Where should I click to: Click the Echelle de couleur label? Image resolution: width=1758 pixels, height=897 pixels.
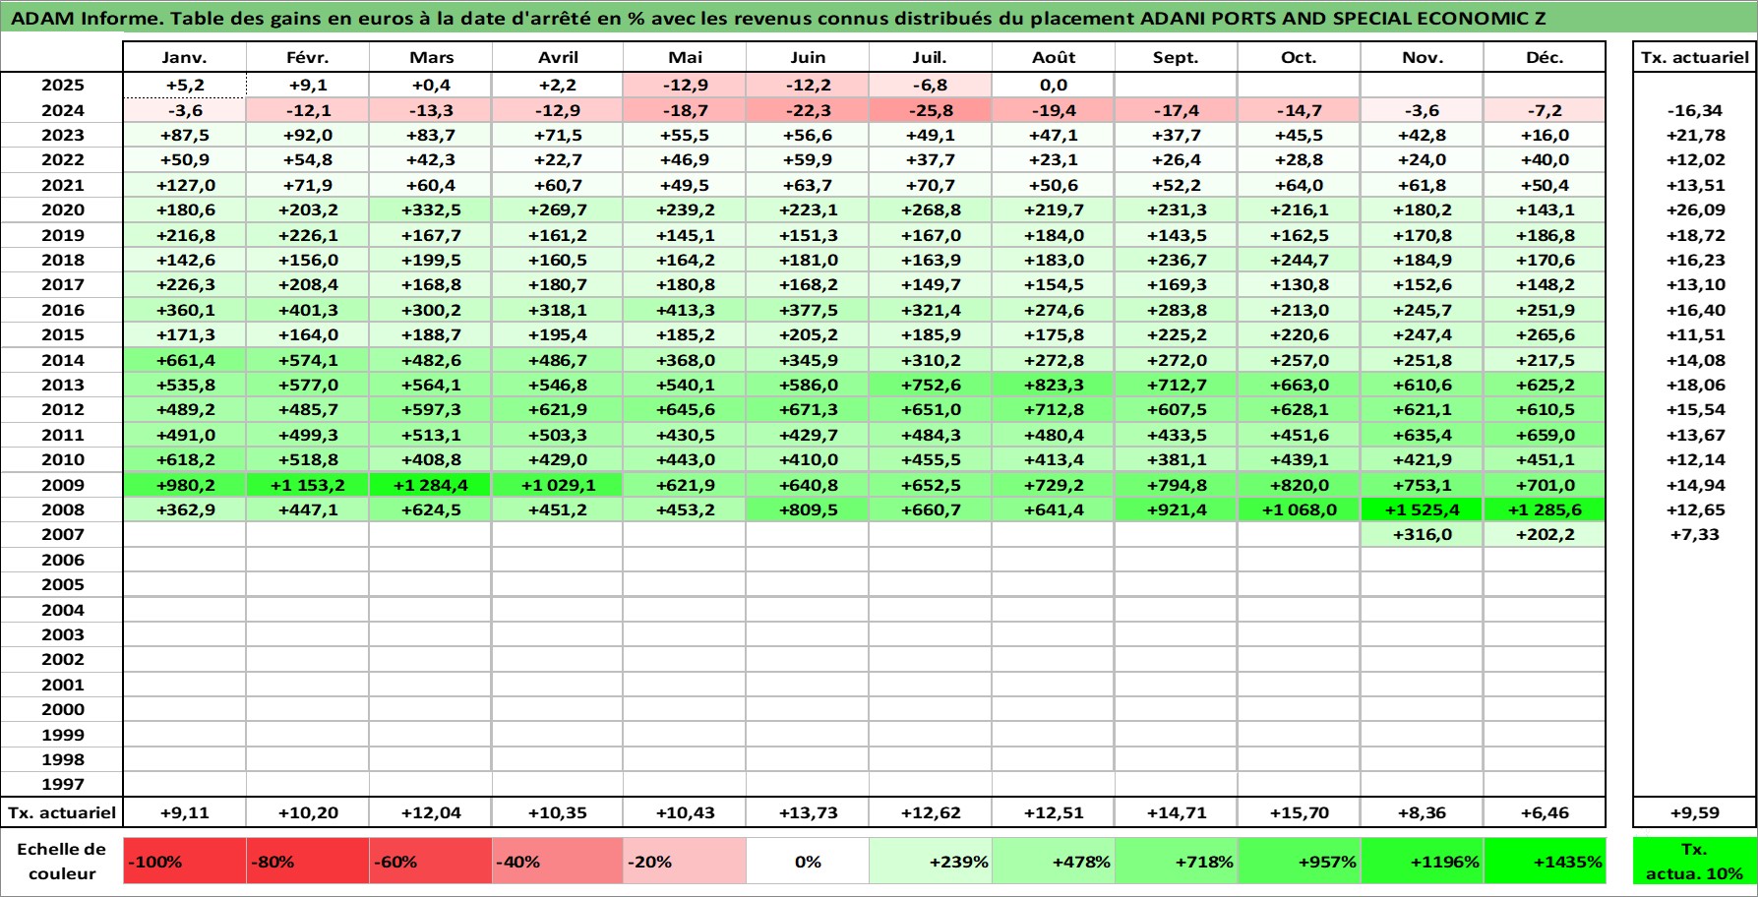[62, 861]
